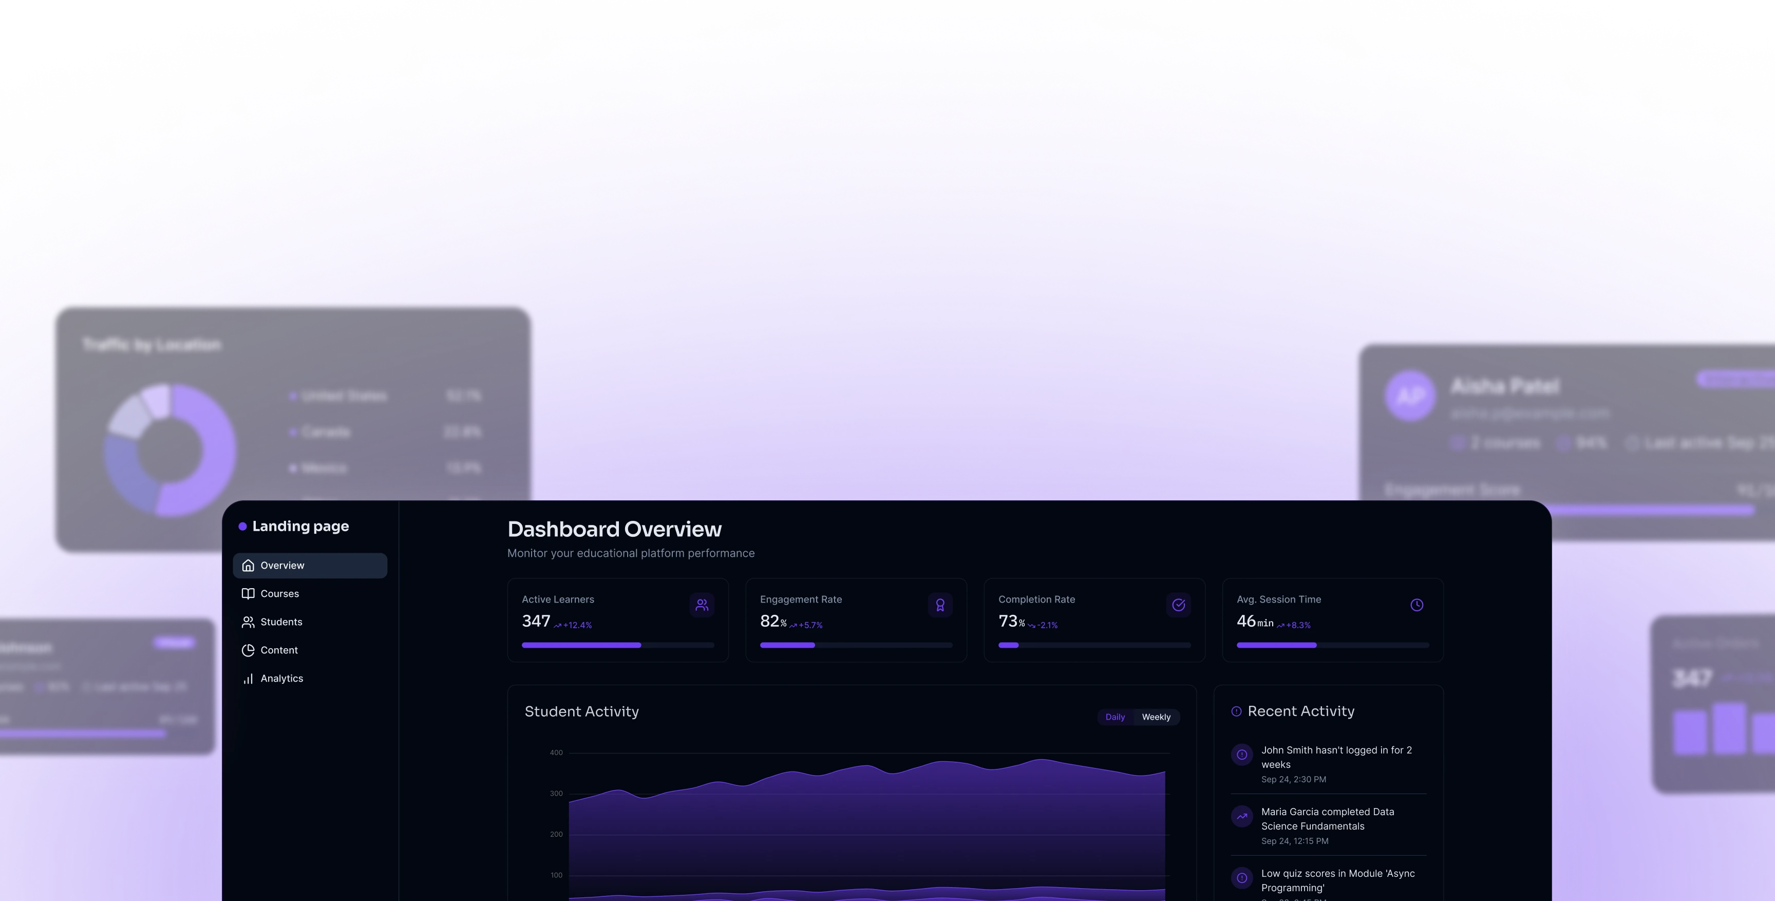Click the 400 y-axis label on chart
This screenshot has width=1775, height=901.
[x=556, y=753]
